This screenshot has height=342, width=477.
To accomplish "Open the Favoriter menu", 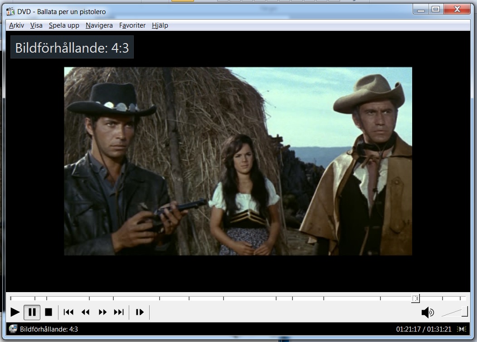I will 132,25.
